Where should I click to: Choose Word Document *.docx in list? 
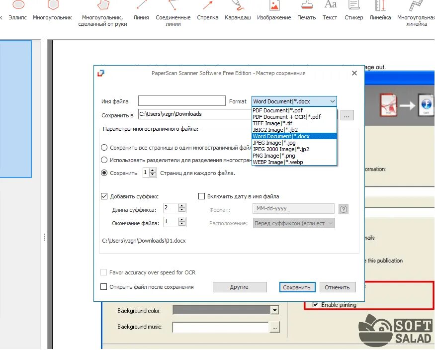294,136
